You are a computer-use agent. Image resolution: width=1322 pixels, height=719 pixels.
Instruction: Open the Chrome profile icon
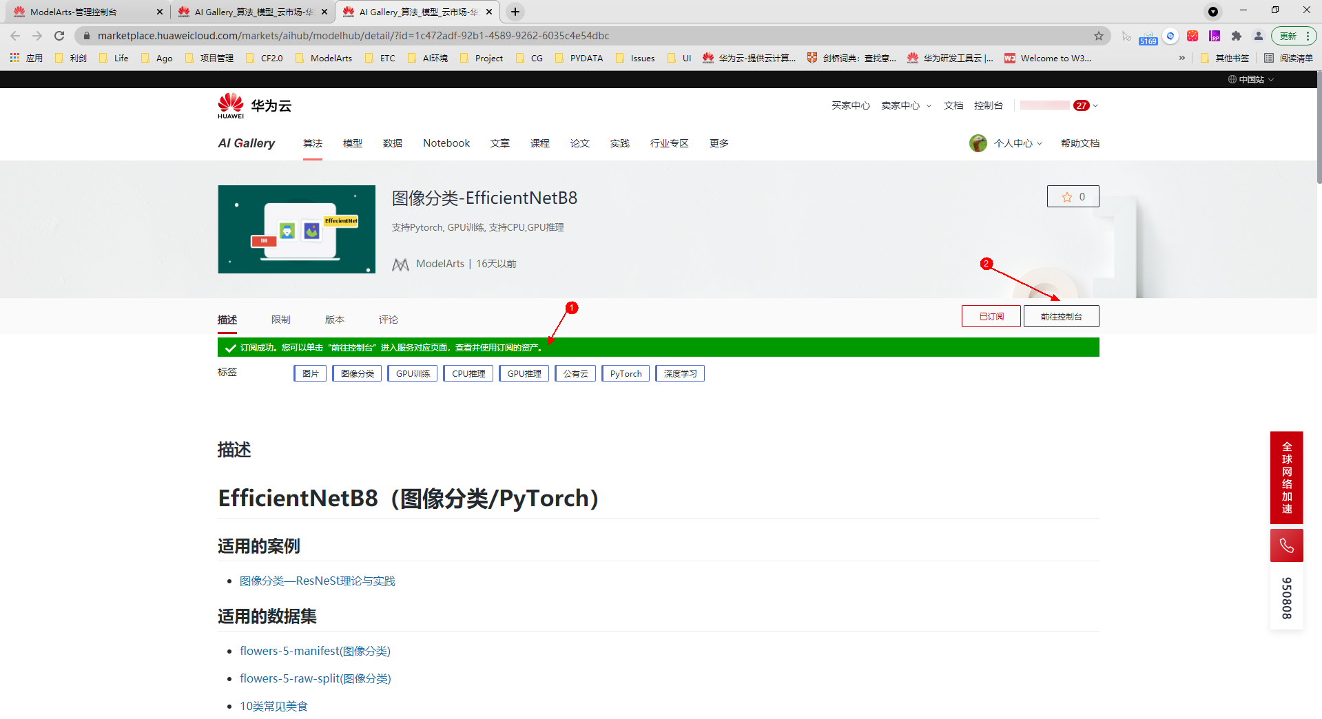[1259, 36]
